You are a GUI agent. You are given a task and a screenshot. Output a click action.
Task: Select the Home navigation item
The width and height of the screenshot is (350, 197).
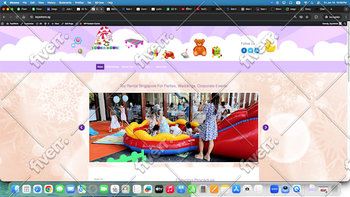click(x=100, y=67)
